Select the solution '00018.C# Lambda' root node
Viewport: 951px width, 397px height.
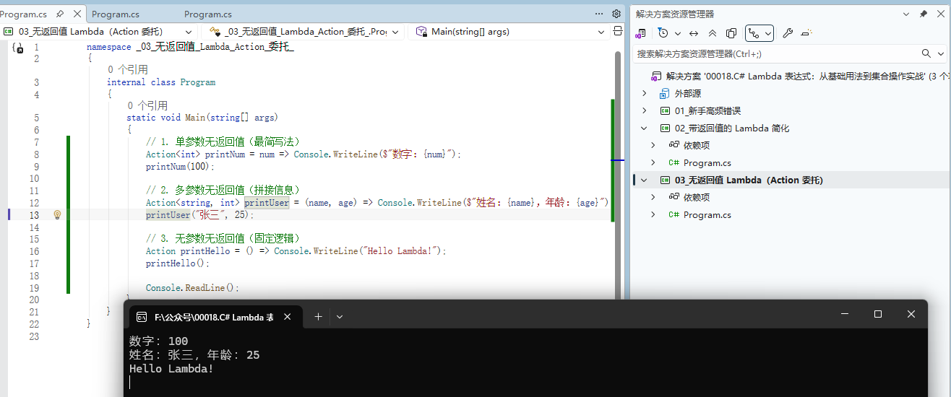click(801, 76)
